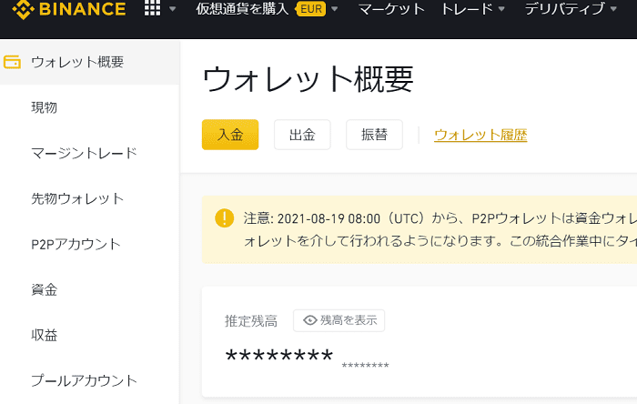Expand the arrow beside the grid icon

tap(172, 9)
